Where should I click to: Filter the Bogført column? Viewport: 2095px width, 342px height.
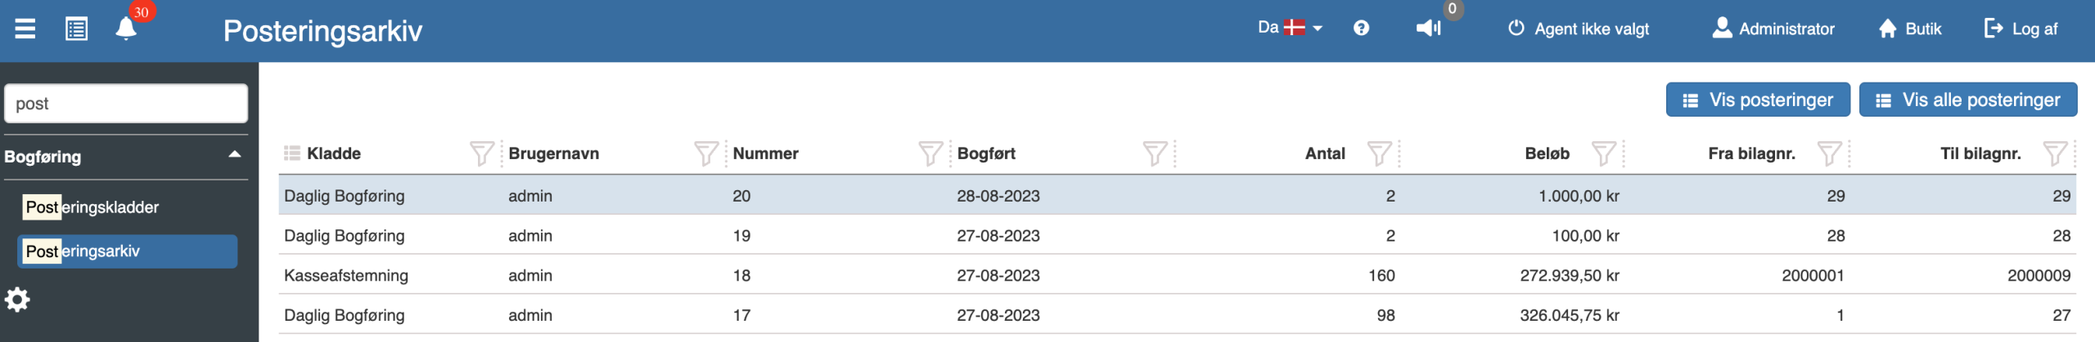[x=1155, y=153]
